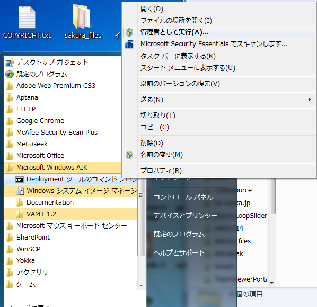This screenshot has width=317, height=307.
Task: Click the アクセサリ folder icon
Action: [x=10, y=273]
